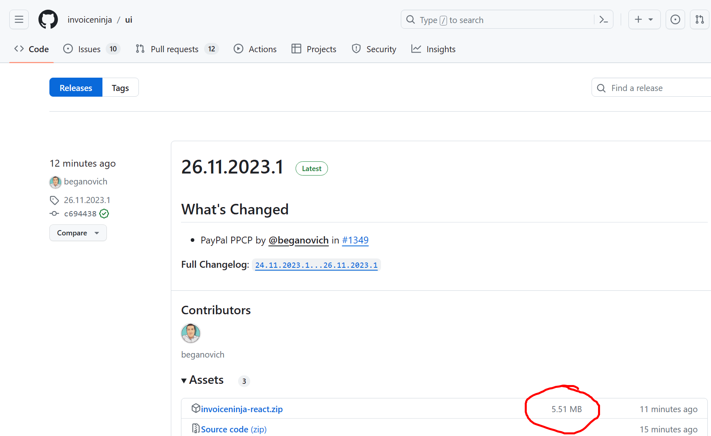Click the issues count badge 10
This screenshot has width=711, height=436.
113,49
